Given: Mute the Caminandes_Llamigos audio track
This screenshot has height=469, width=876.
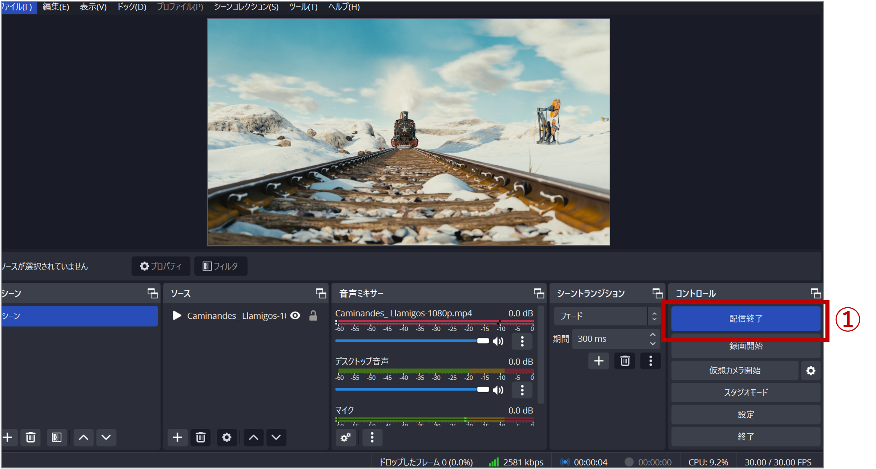Looking at the screenshot, I should point(498,341).
